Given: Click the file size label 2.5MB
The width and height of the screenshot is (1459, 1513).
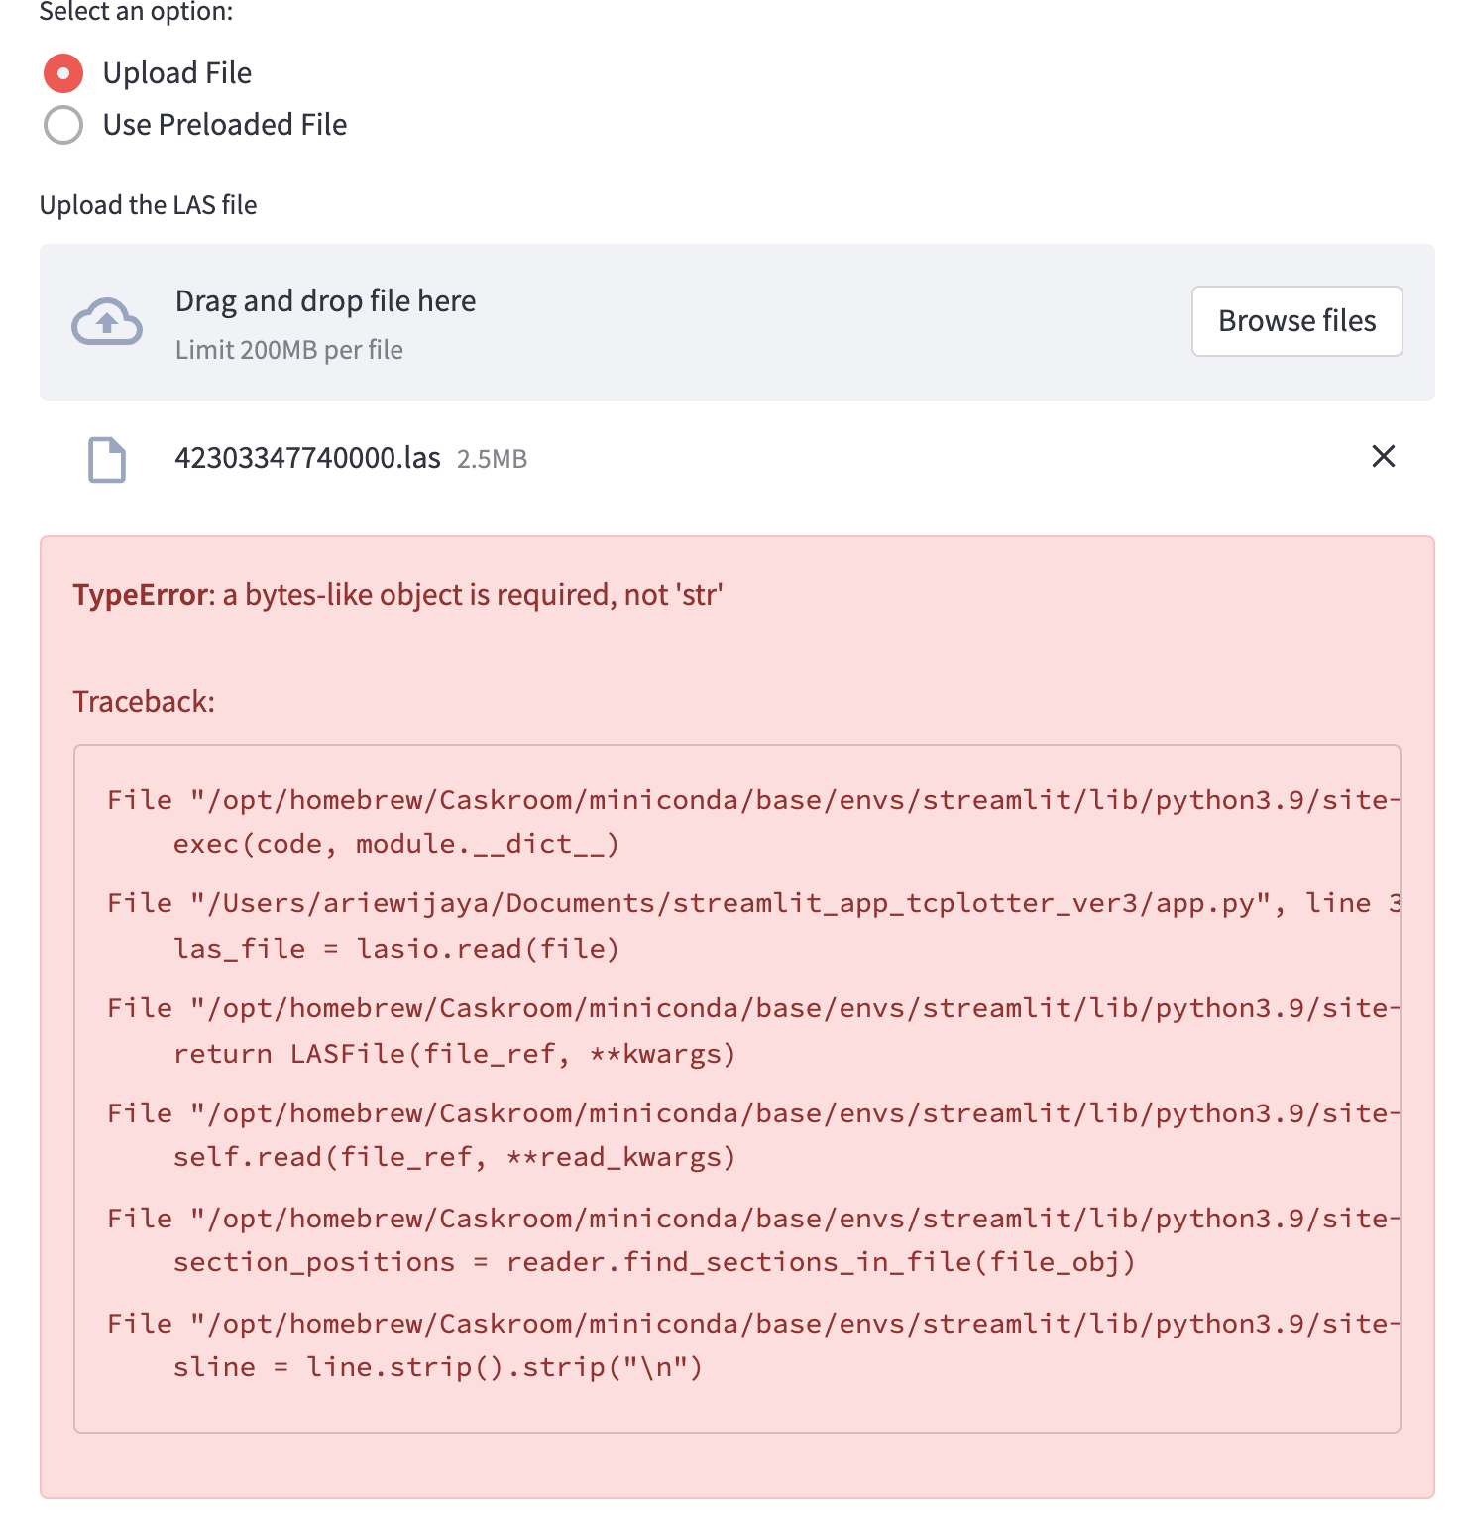Looking at the screenshot, I should (x=492, y=459).
